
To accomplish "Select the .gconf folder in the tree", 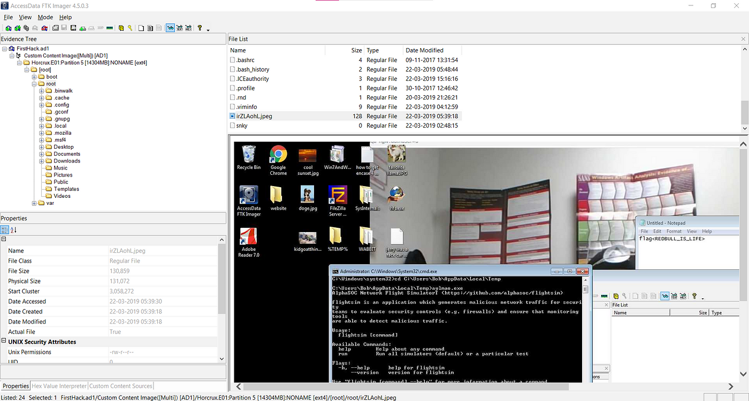I will (x=61, y=112).
